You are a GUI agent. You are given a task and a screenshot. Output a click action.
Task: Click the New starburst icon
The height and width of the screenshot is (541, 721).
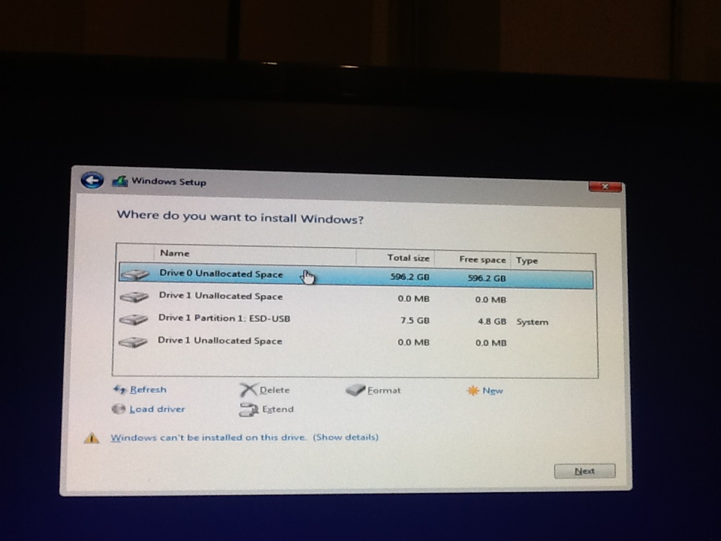[x=472, y=391]
